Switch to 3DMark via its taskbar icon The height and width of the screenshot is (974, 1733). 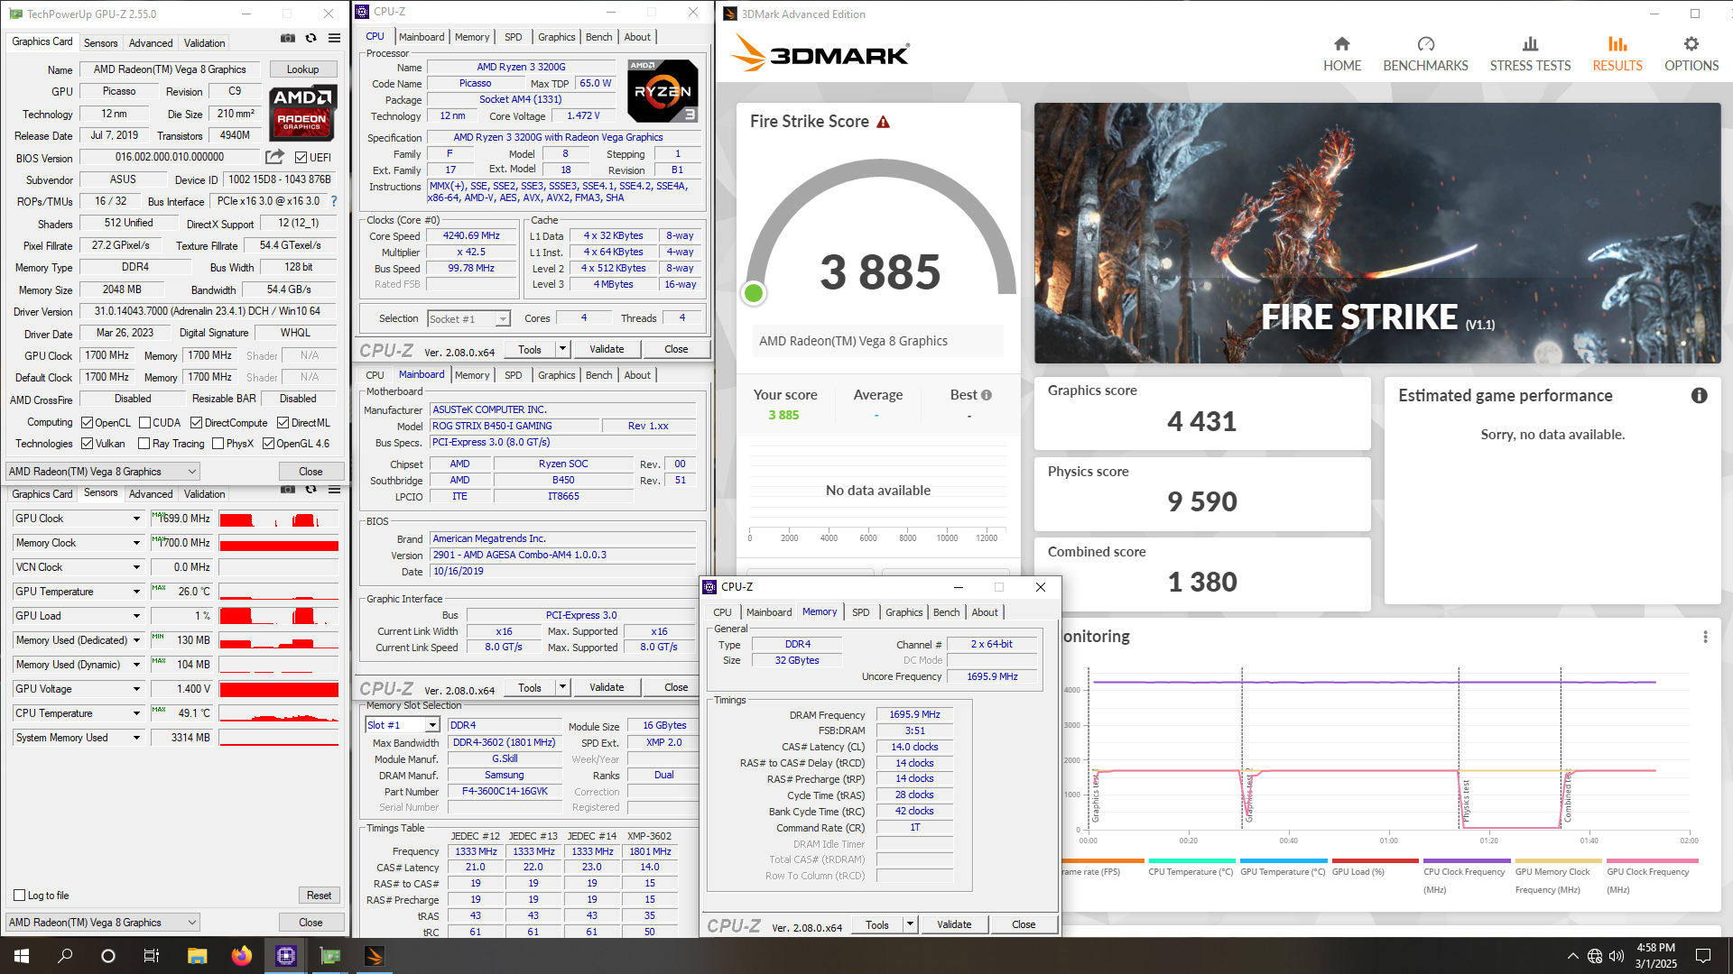[x=374, y=956]
